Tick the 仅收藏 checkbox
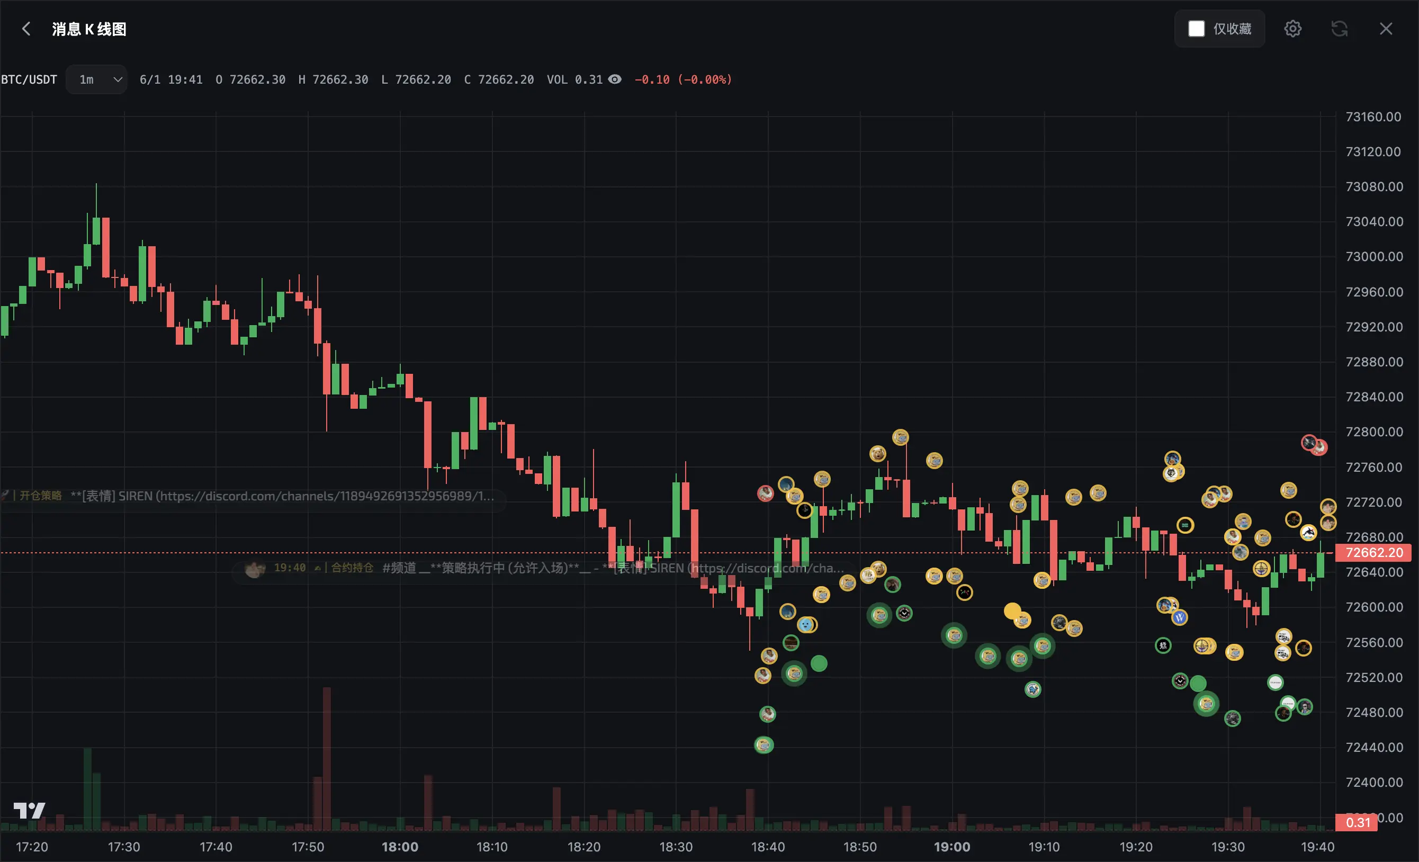 pos(1196,29)
